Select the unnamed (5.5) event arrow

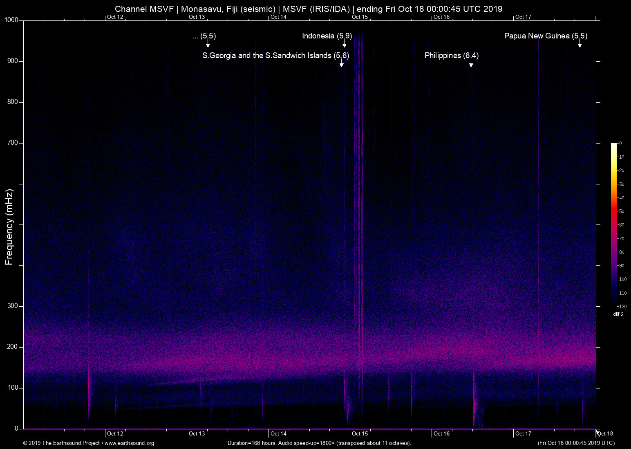pyautogui.click(x=207, y=43)
